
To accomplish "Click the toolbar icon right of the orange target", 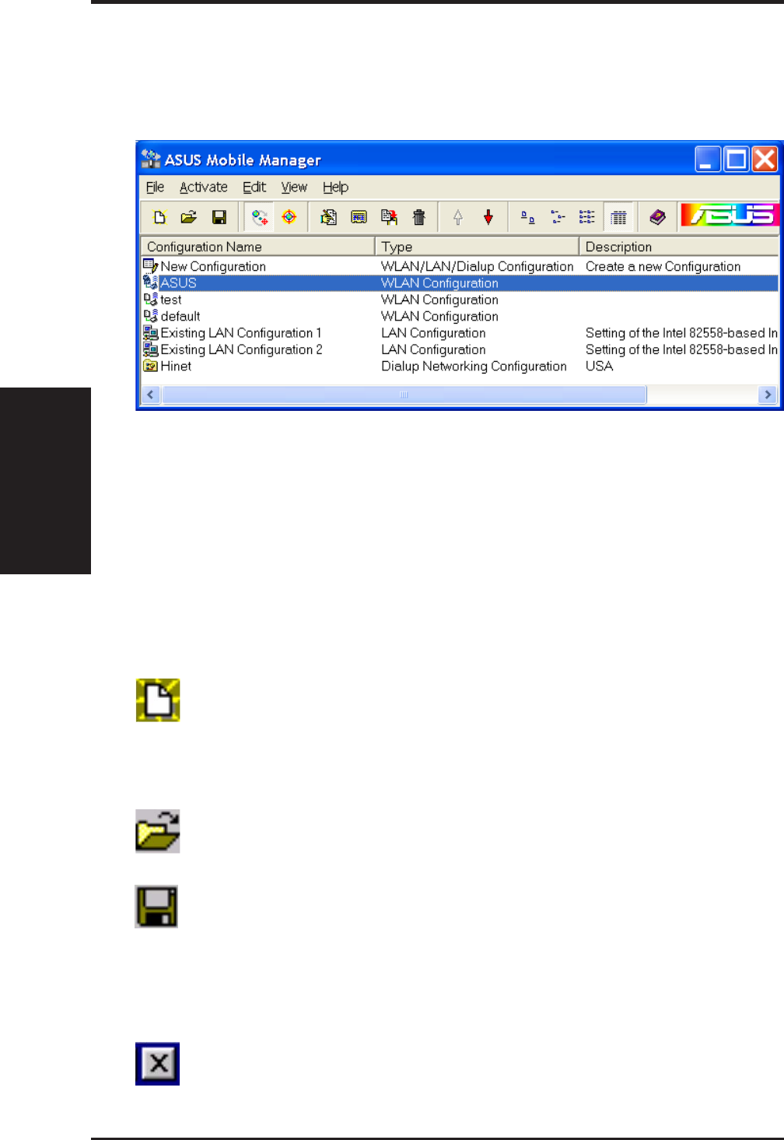I will point(329,217).
